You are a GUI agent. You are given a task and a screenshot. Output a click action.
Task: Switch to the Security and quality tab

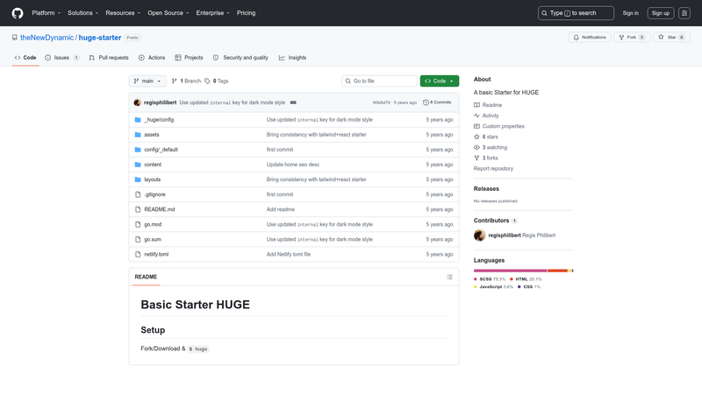point(240,58)
